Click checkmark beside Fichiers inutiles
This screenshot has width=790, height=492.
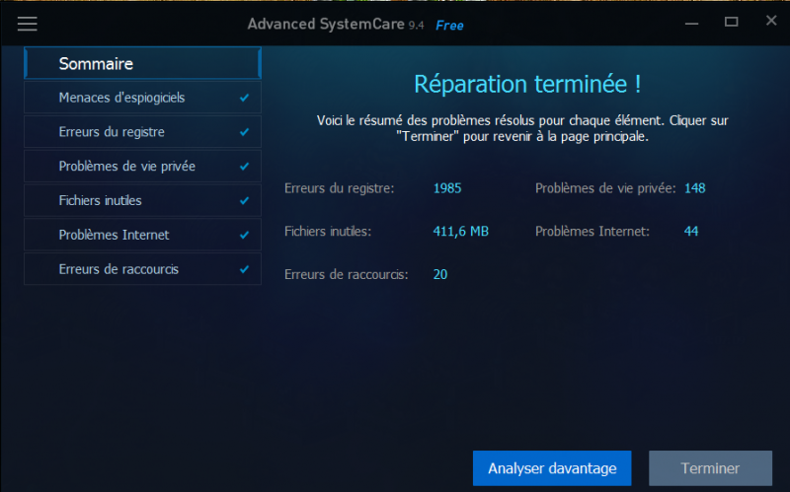point(244,201)
